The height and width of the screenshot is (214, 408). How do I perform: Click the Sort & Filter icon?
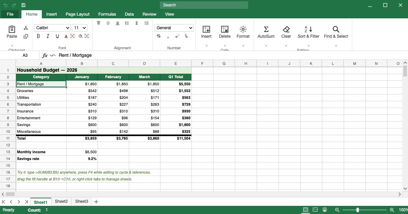[308, 29]
